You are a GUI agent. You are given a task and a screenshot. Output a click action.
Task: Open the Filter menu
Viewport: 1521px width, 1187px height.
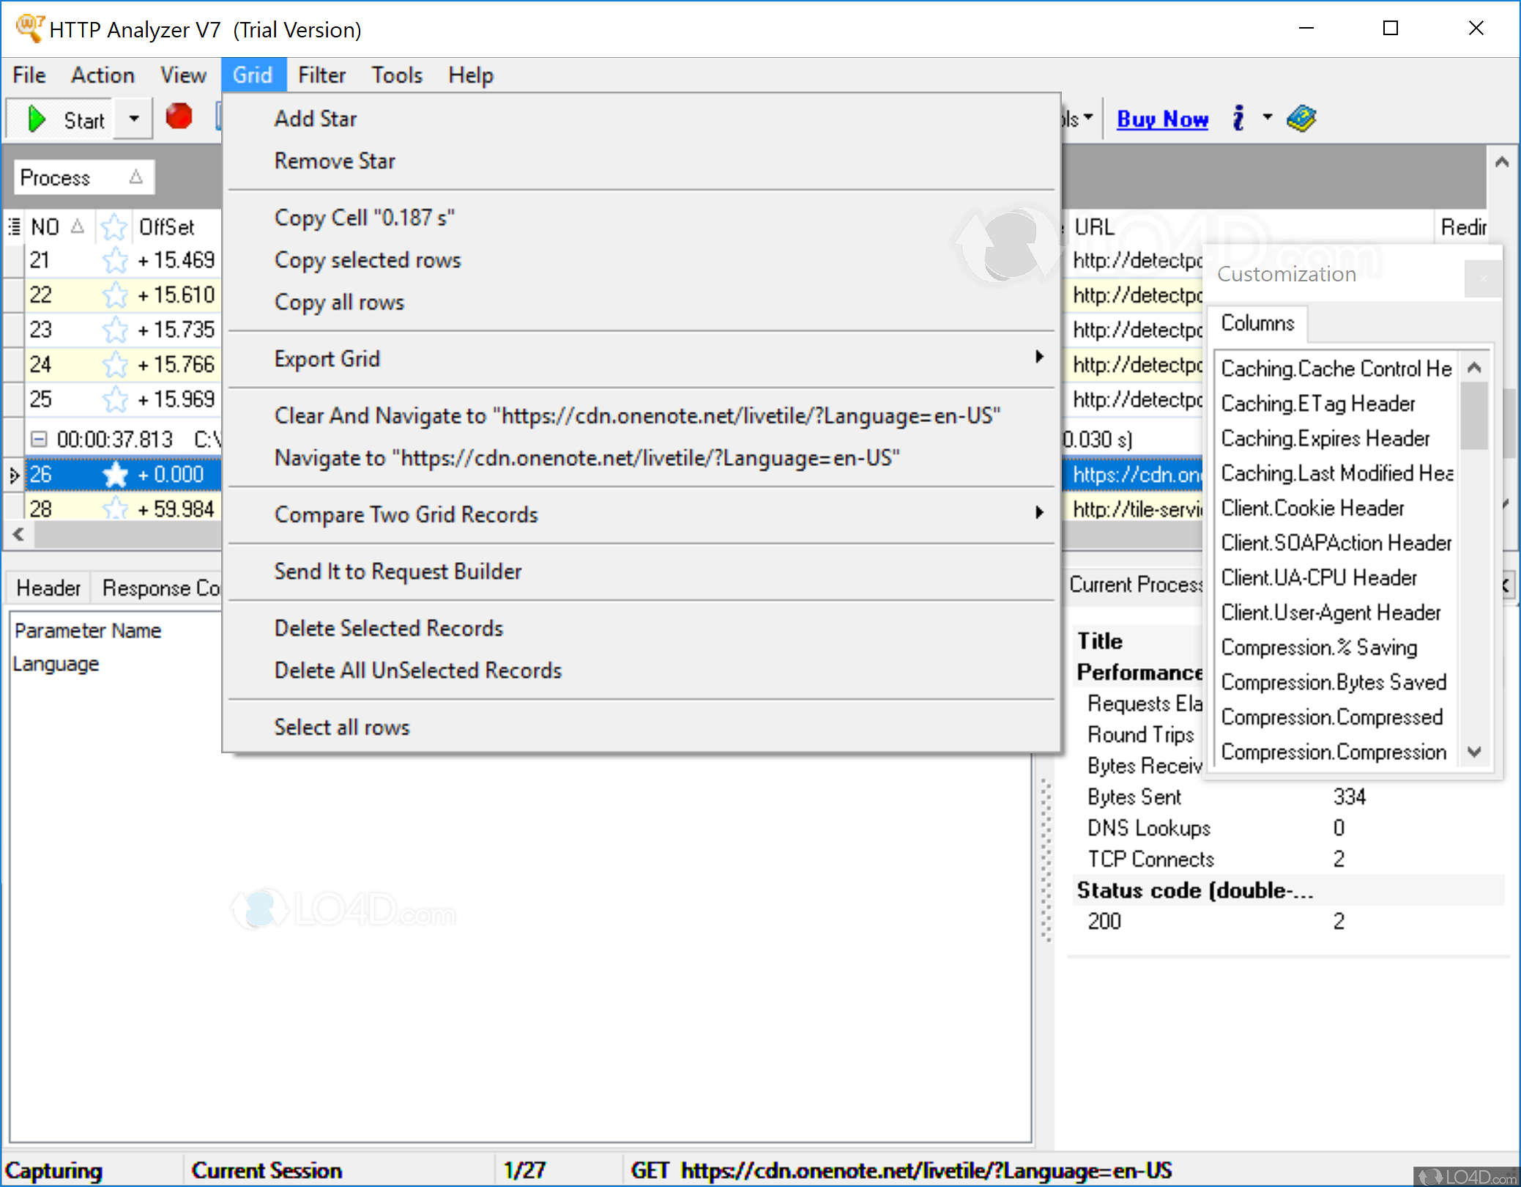tap(321, 74)
